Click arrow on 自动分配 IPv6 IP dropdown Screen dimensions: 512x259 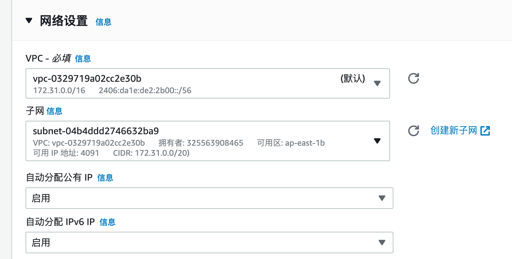tap(382, 243)
